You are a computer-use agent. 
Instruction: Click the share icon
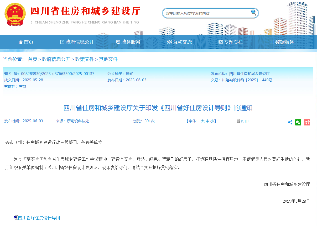(x=290, y=122)
